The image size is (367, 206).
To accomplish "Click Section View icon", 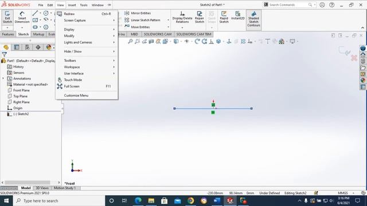I will pos(151,42).
